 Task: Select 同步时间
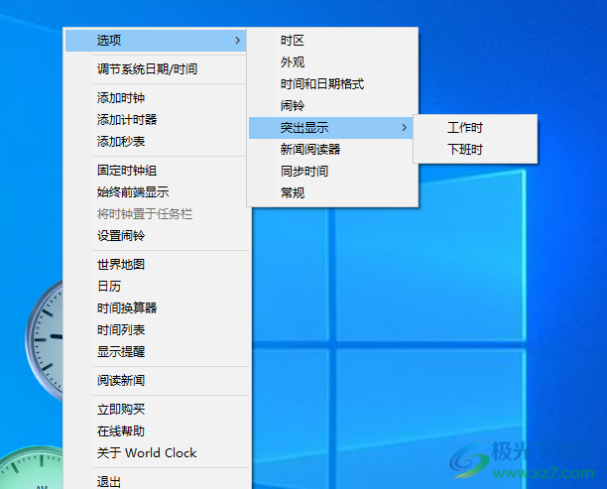332,171
